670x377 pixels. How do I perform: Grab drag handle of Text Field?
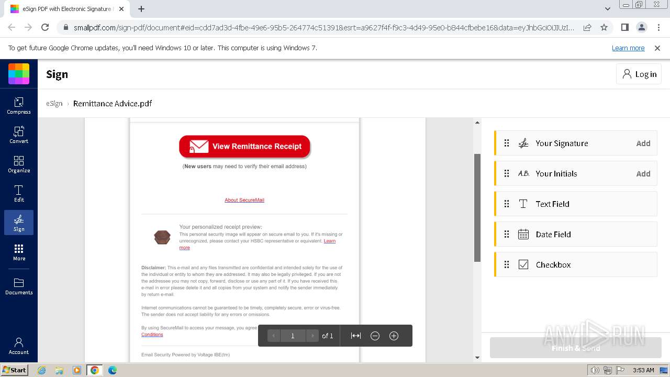point(507,204)
